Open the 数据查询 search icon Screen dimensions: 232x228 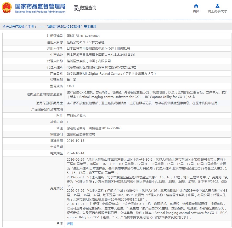[77, 8]
